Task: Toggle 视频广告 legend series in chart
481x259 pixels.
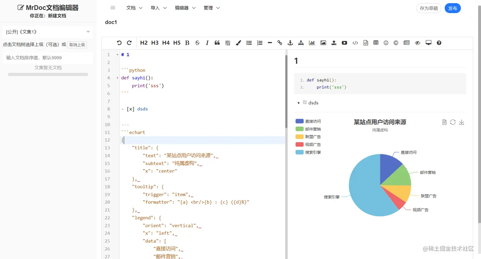Action: click(308, 144)
